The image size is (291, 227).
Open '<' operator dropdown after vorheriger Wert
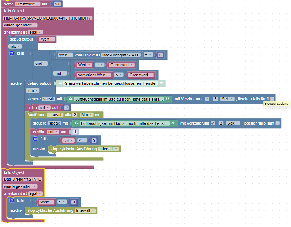[x=119, y=75]
